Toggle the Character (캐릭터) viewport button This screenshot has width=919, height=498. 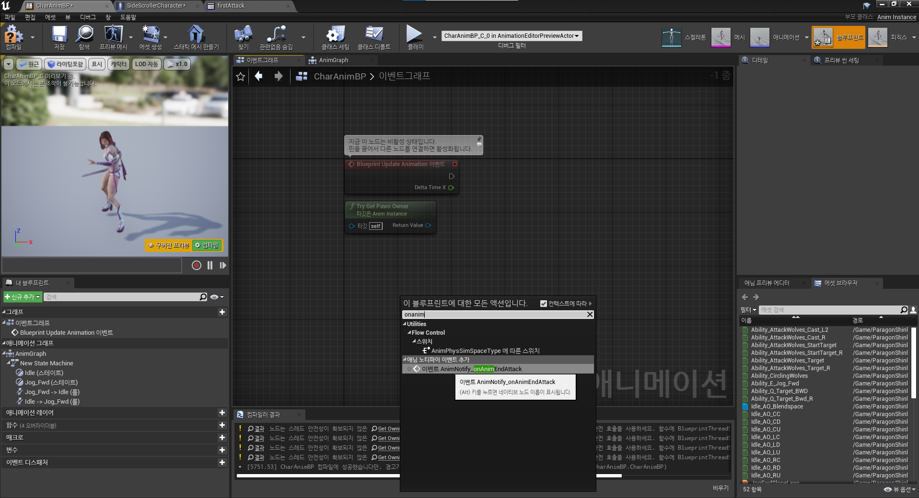[118, 64]
